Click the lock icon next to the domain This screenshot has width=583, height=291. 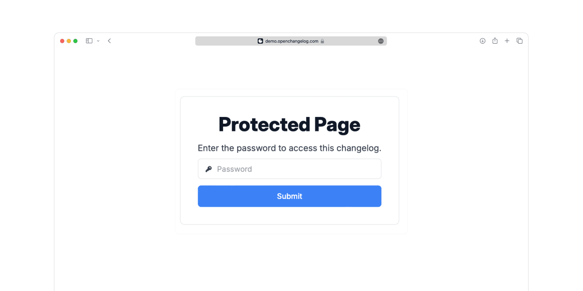click(323, 41)
